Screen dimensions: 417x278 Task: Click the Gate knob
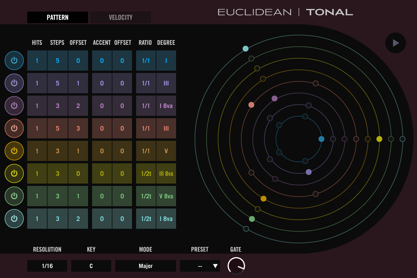click(236, 266)
